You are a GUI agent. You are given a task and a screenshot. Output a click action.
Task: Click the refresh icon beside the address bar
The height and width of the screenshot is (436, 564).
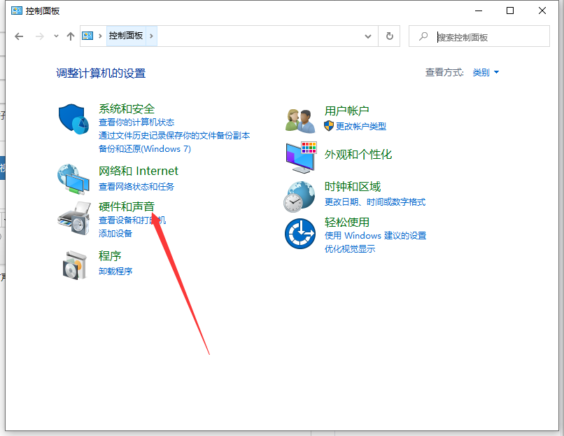tap(390, 36)
